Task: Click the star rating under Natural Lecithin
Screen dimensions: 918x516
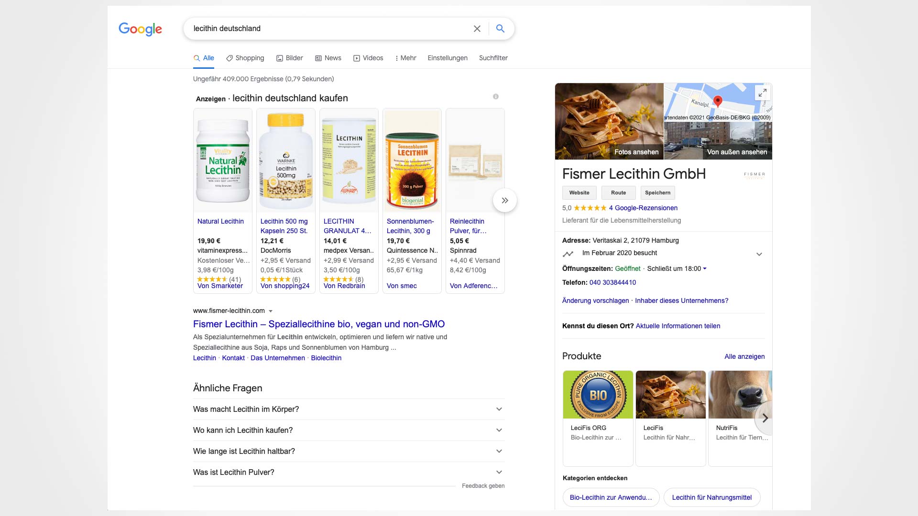Action: click(x=212, y=279)
